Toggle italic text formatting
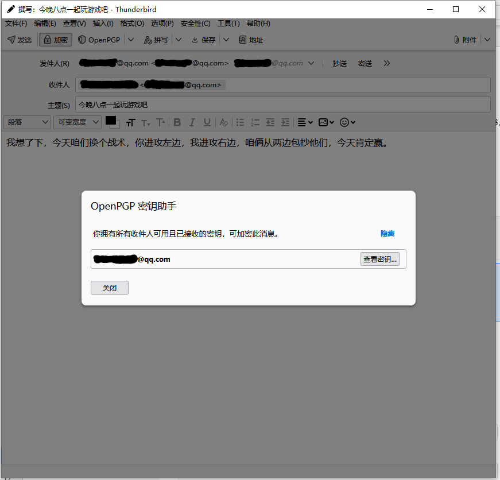 point(192,122)
